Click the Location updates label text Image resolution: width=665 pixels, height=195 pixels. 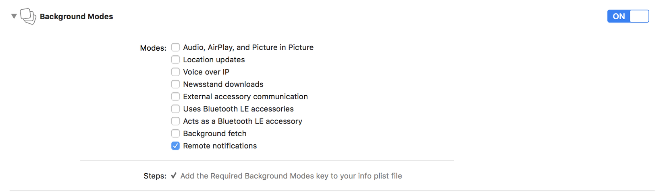214,60
